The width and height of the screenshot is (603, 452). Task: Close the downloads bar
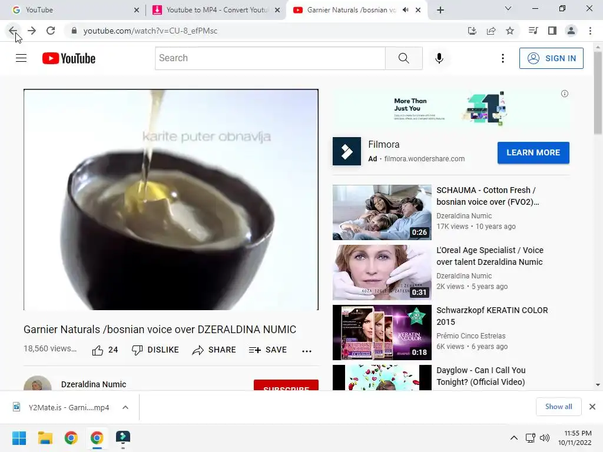pyautogui.click(x=592, y=407)
